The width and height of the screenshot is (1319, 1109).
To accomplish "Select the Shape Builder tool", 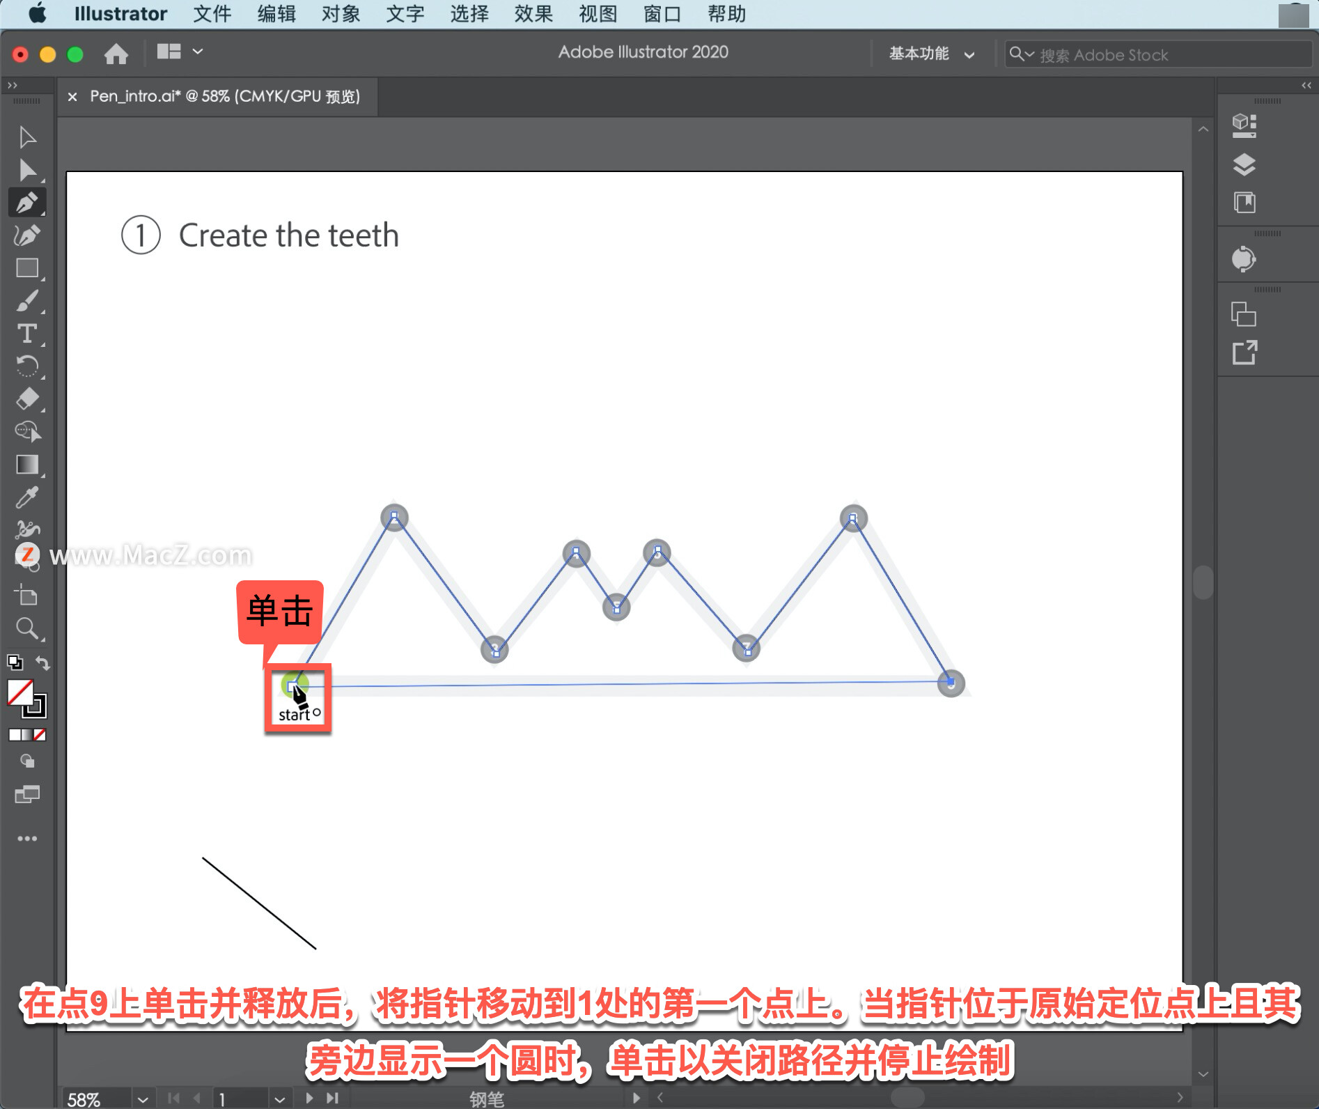I will tap(27, 432).
